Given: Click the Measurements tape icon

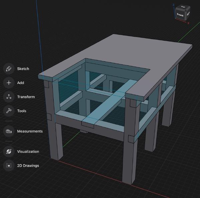Looking at the screenshot, I should click(x=9, y=131).
